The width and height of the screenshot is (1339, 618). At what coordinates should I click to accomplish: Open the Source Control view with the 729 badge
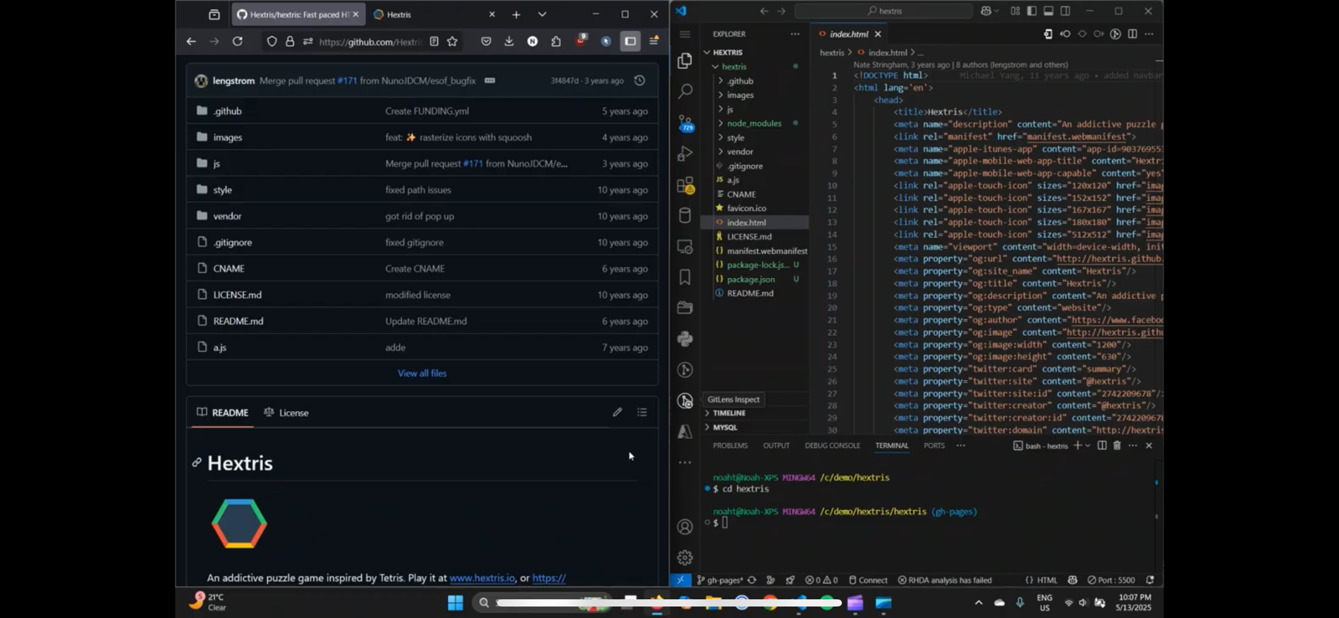pos(685,123)
